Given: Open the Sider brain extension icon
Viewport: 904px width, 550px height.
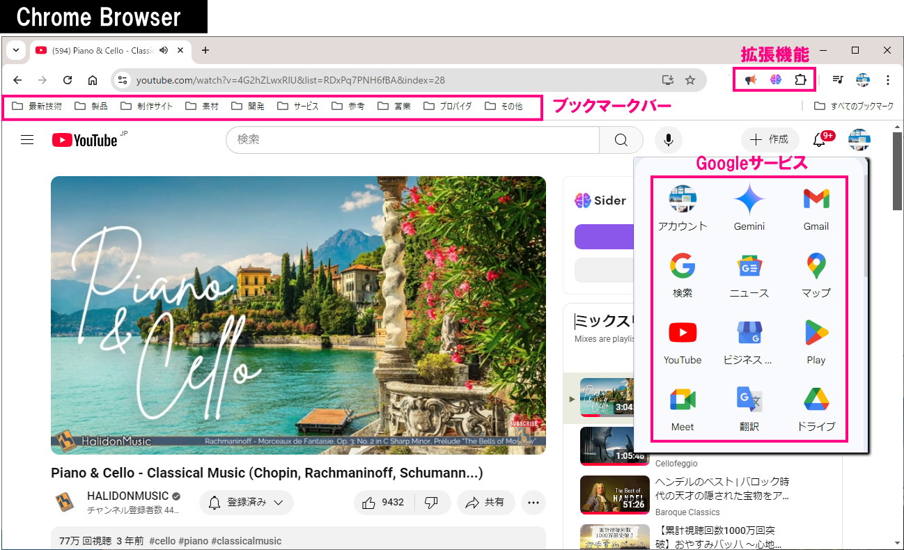Looking at the screenshot, I should (776, 80).
